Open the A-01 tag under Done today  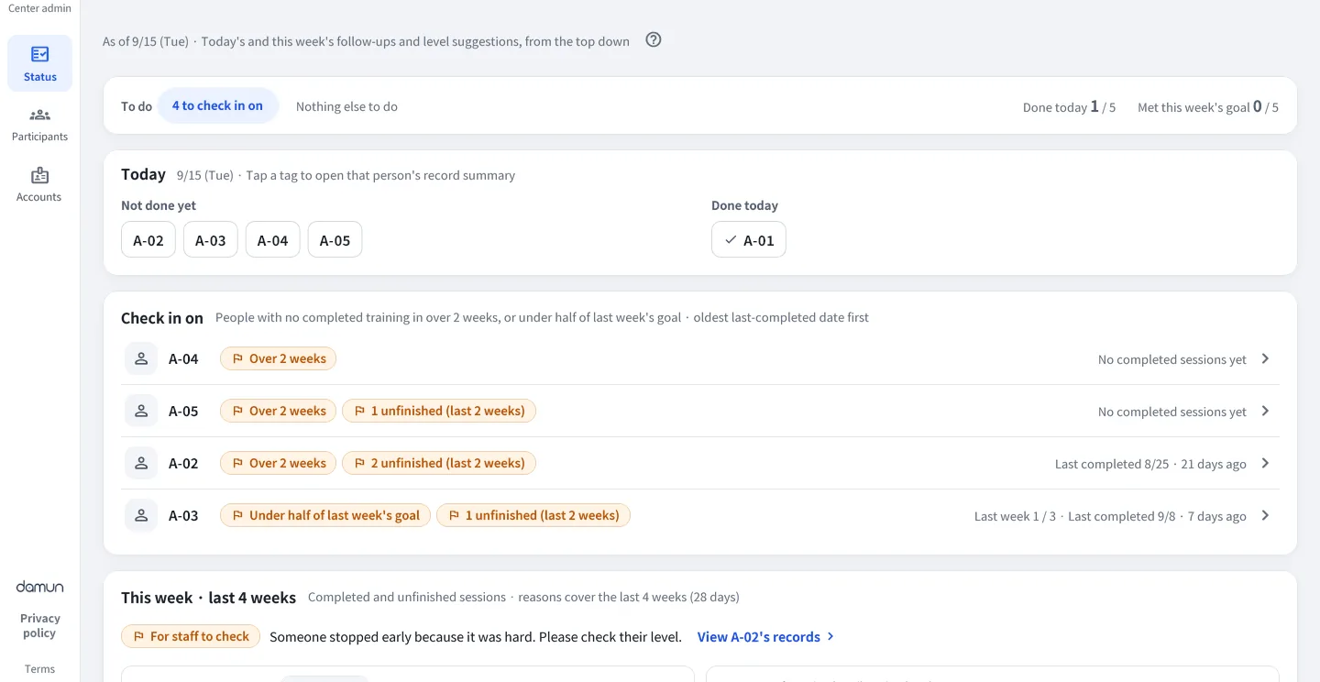click(x=749, y=240)
